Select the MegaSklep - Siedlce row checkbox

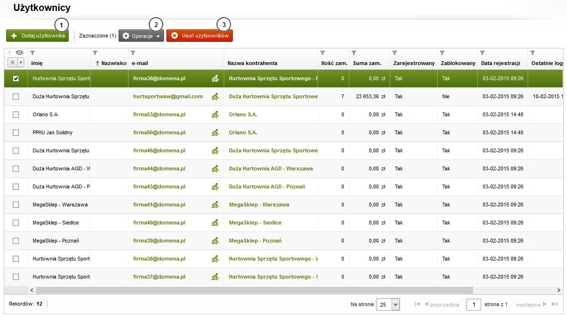pyautogui.click(x=16, y=223)
